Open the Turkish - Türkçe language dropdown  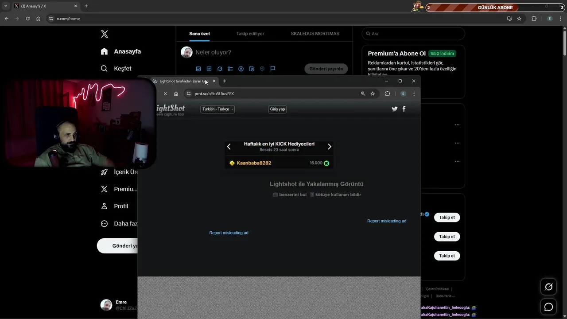click(x=217, y=109)
